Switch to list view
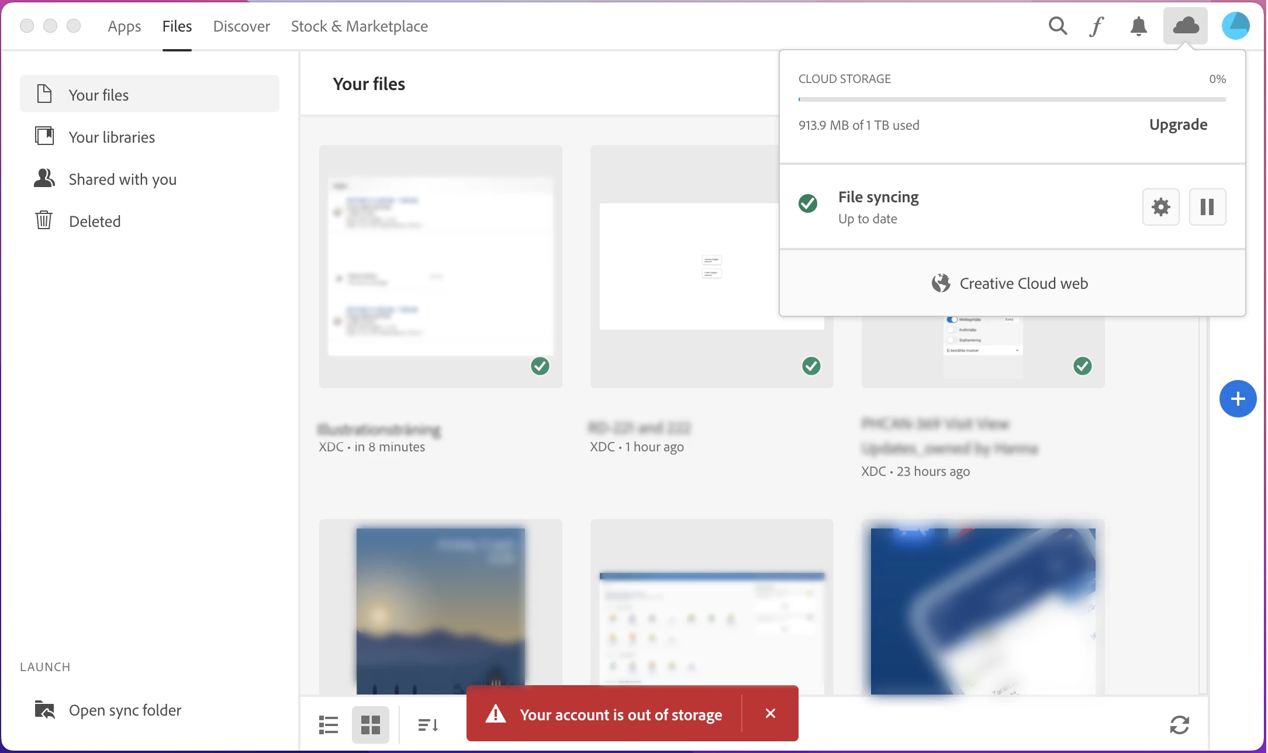Screen dimensions: 1268x753 point(329,725)
